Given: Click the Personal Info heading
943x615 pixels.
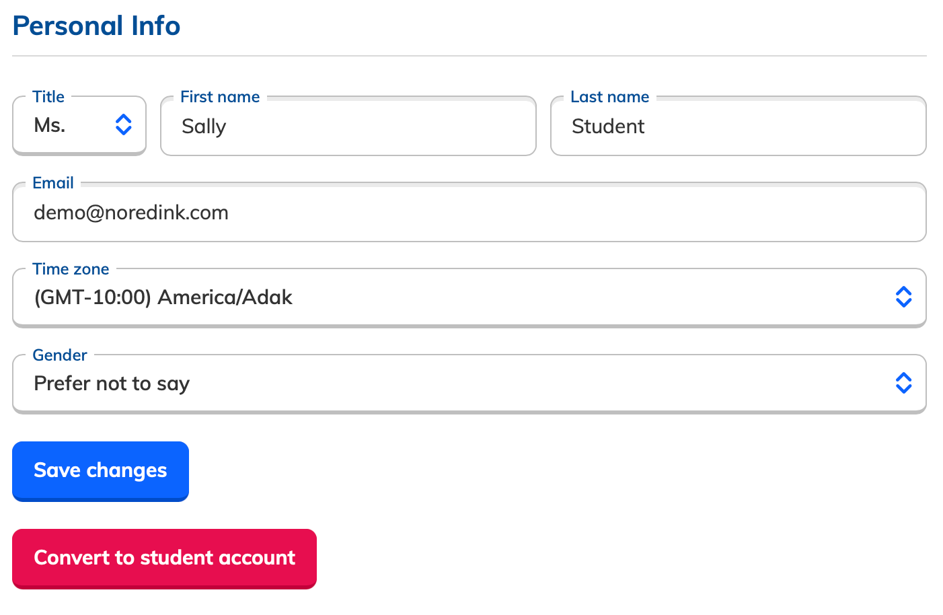Looking at the screenshot, I should coord(96,26).
